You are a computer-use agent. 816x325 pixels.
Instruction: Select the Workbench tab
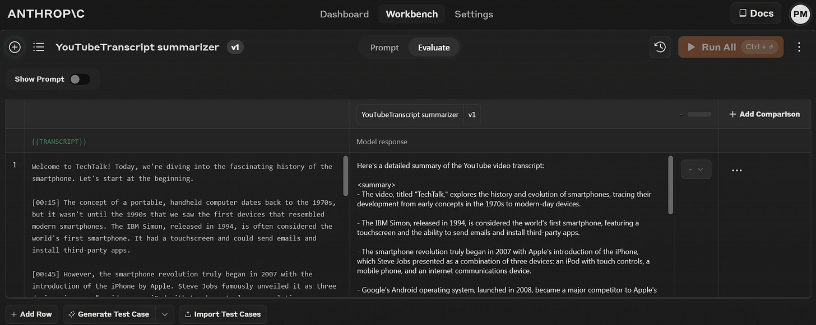[x=412, y=14]
